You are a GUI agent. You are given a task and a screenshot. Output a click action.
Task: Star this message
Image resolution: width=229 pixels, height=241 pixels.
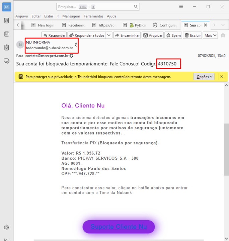click(x=223, y=35)
